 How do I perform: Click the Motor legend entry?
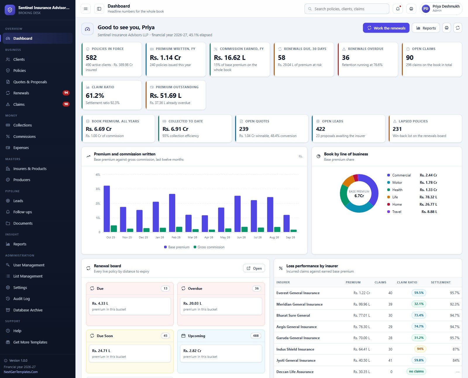click(412, 183)
